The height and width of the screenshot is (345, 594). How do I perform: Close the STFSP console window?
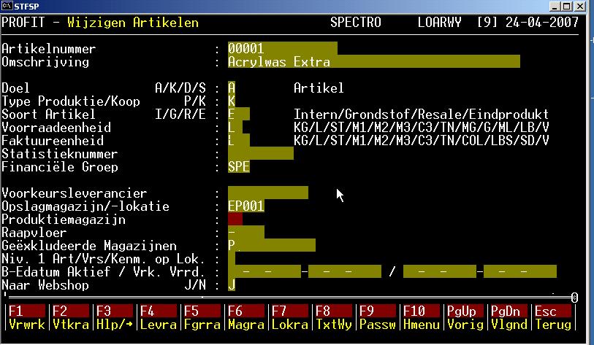580,6
